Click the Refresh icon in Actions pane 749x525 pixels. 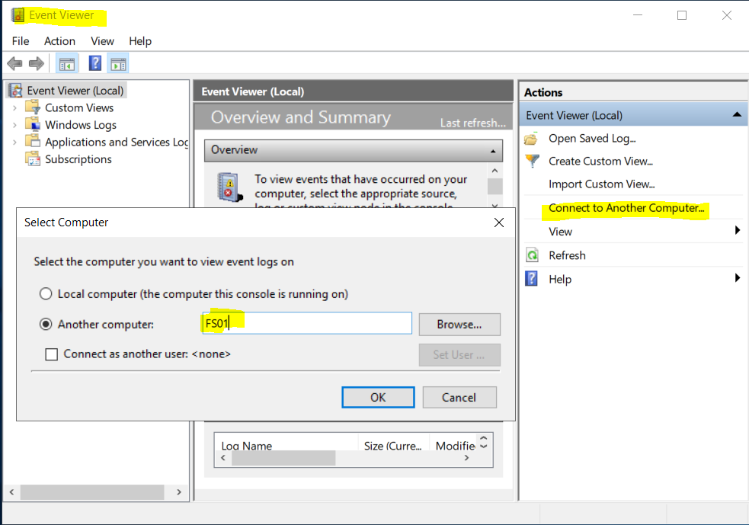tap(532, 255)
